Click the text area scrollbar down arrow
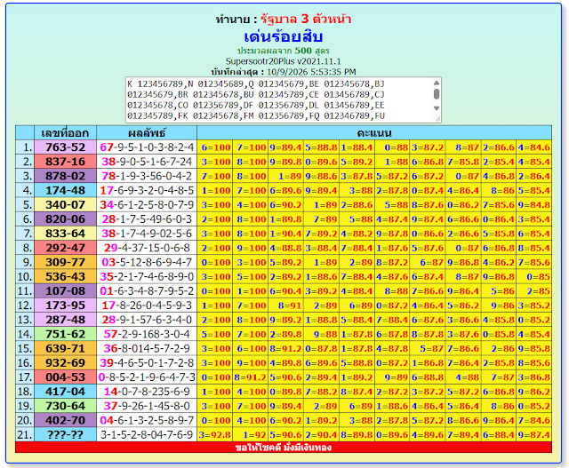 [437, 108]
